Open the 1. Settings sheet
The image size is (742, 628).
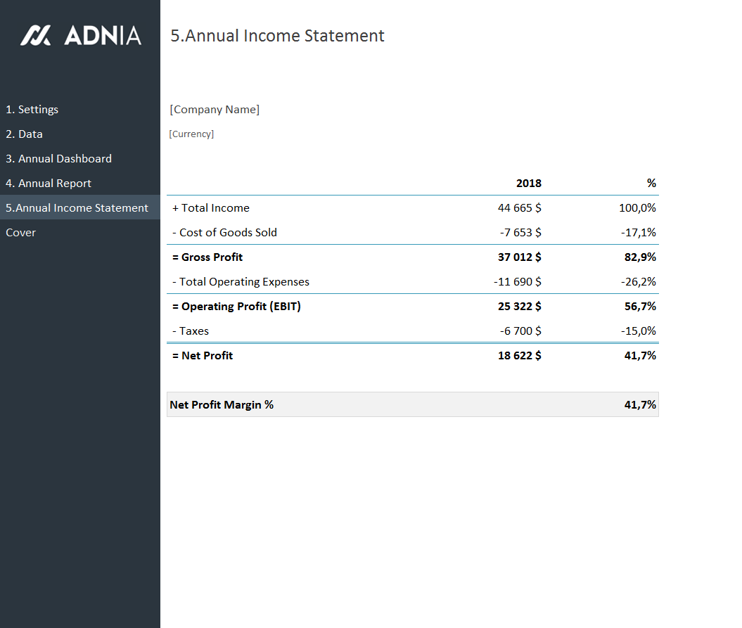pyautogui.click(x=32, y=110)
